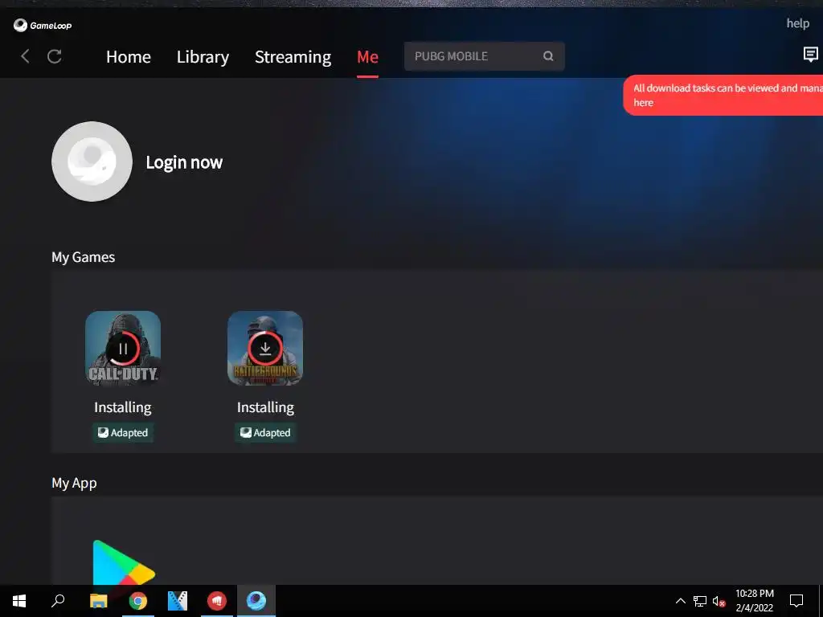Switch to the Library tab
823x617 pixels.
[x=203, y=57]
